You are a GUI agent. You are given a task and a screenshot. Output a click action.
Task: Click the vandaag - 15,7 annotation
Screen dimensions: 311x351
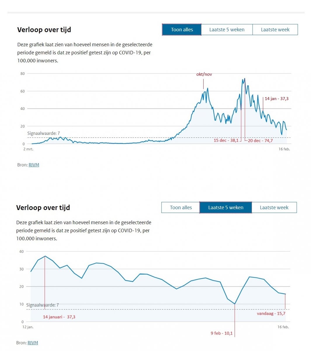tap(271, 313)
